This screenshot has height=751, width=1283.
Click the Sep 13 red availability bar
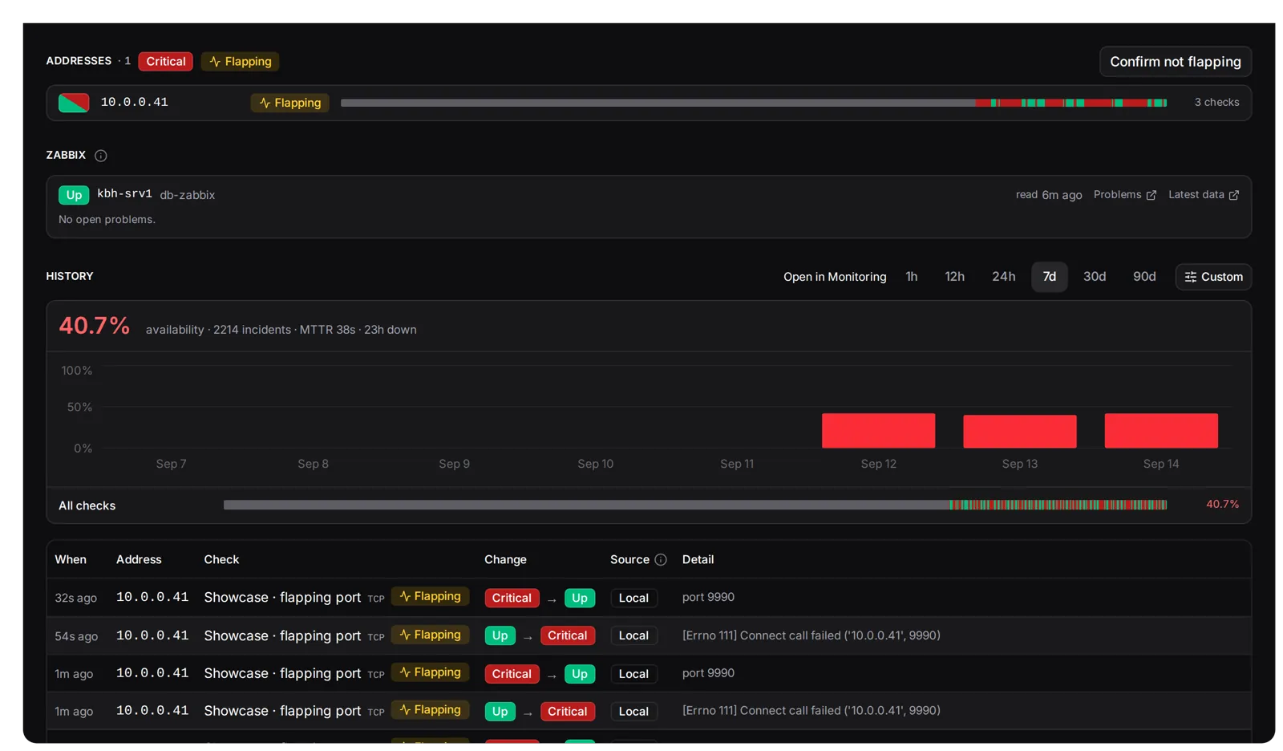(1019, 432)
